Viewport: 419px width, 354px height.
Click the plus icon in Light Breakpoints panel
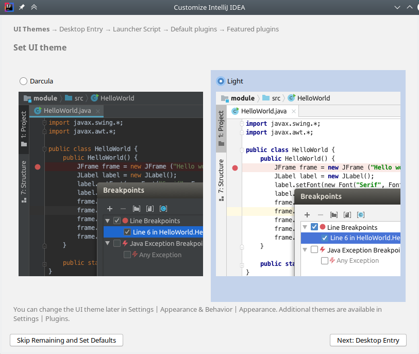307,214
